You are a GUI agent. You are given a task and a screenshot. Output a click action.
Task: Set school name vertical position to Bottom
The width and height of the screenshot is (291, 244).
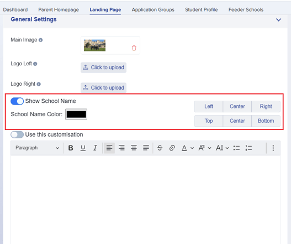(266, 121)
